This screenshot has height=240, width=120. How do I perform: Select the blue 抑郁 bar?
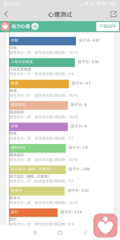pyautogui.click(x=42, y=41)
